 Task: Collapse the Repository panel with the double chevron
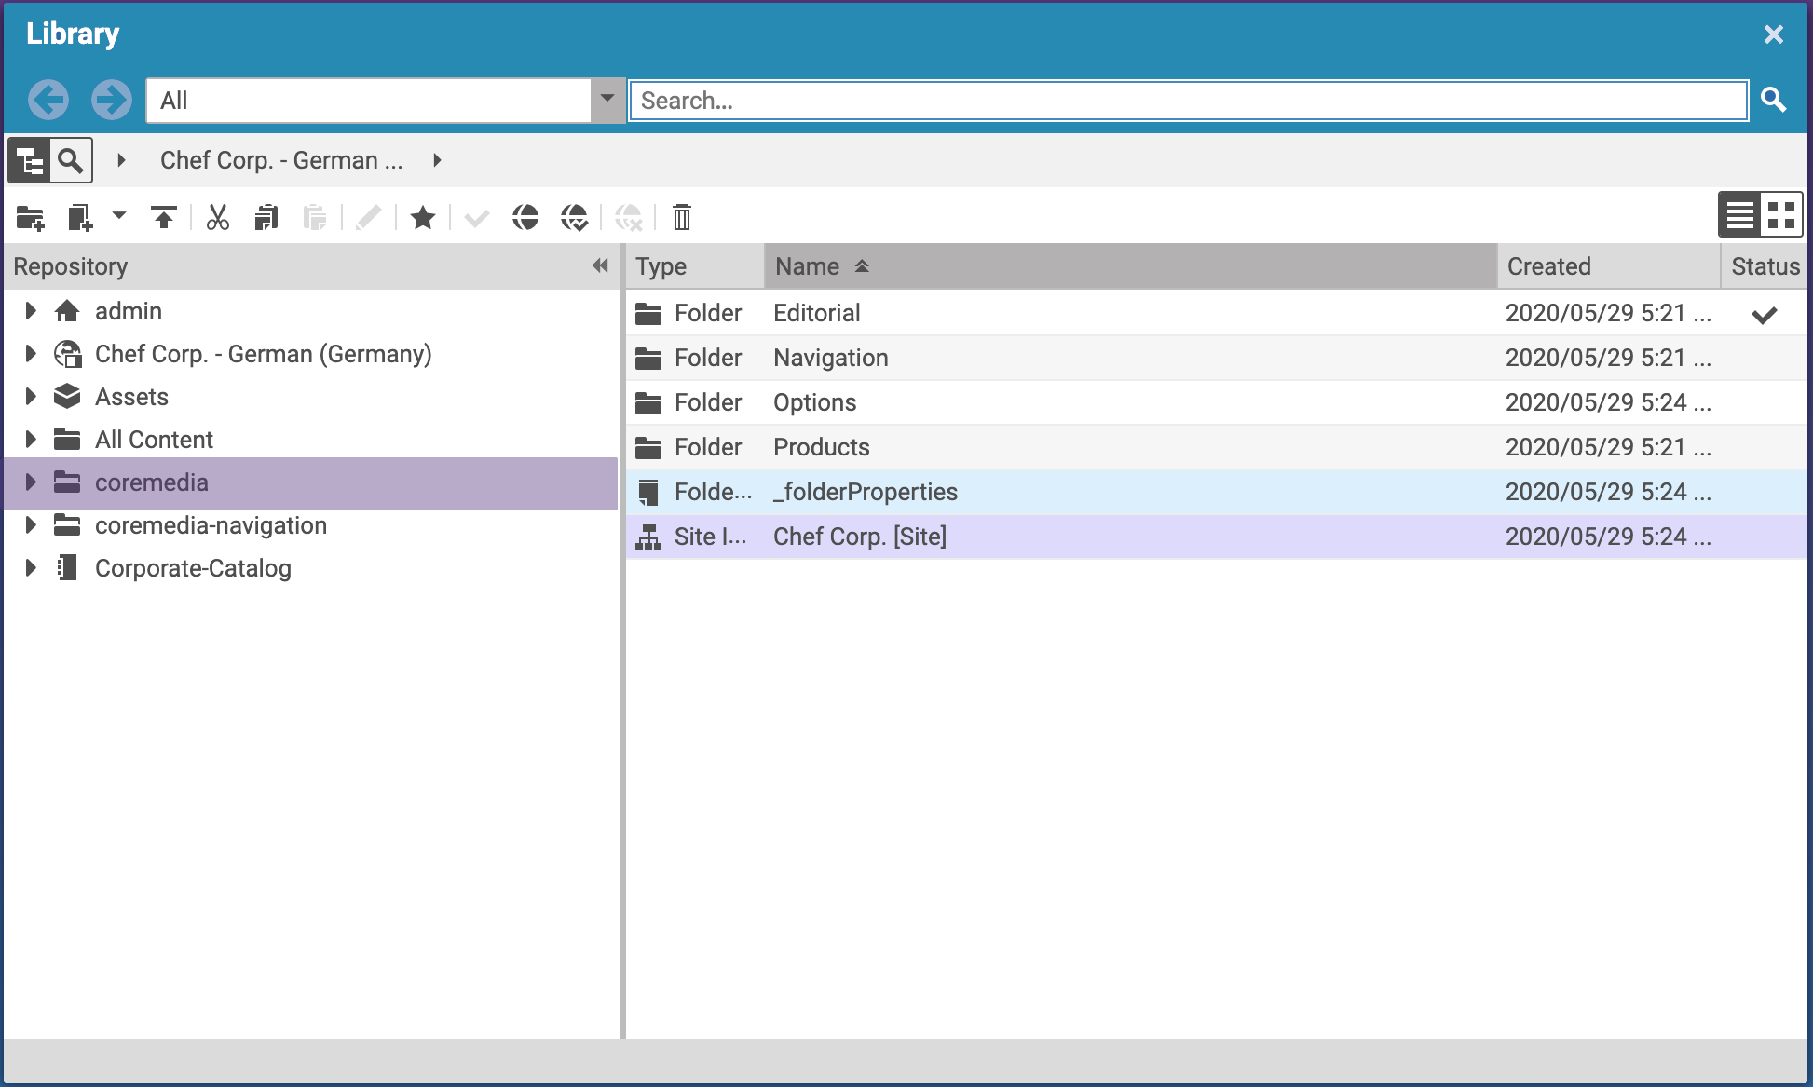pos(599,266)
